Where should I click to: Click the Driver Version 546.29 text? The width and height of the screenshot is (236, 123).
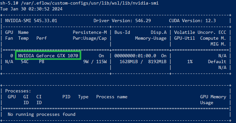click(122, 20)
